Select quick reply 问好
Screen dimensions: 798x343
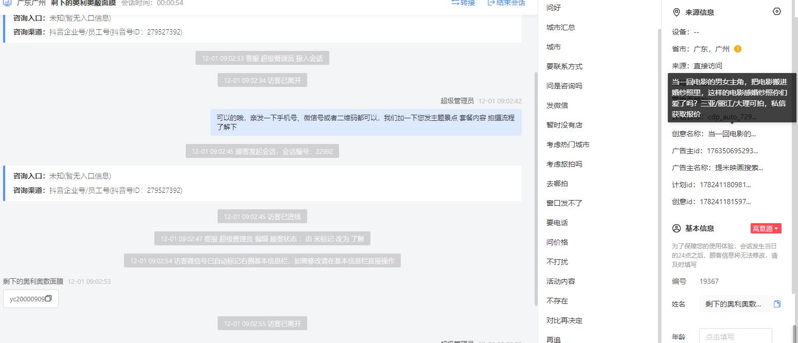(554, 8)
